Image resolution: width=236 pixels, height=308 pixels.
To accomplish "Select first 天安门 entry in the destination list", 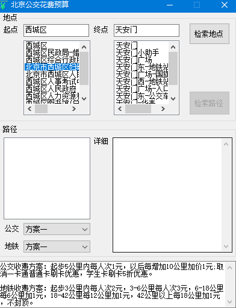I will pyautogui.click(x=141, y=45).
